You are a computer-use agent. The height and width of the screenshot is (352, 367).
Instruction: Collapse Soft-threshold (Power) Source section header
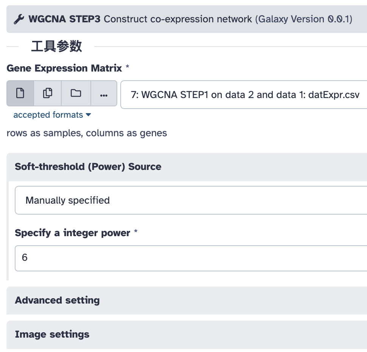click(88, 167)
